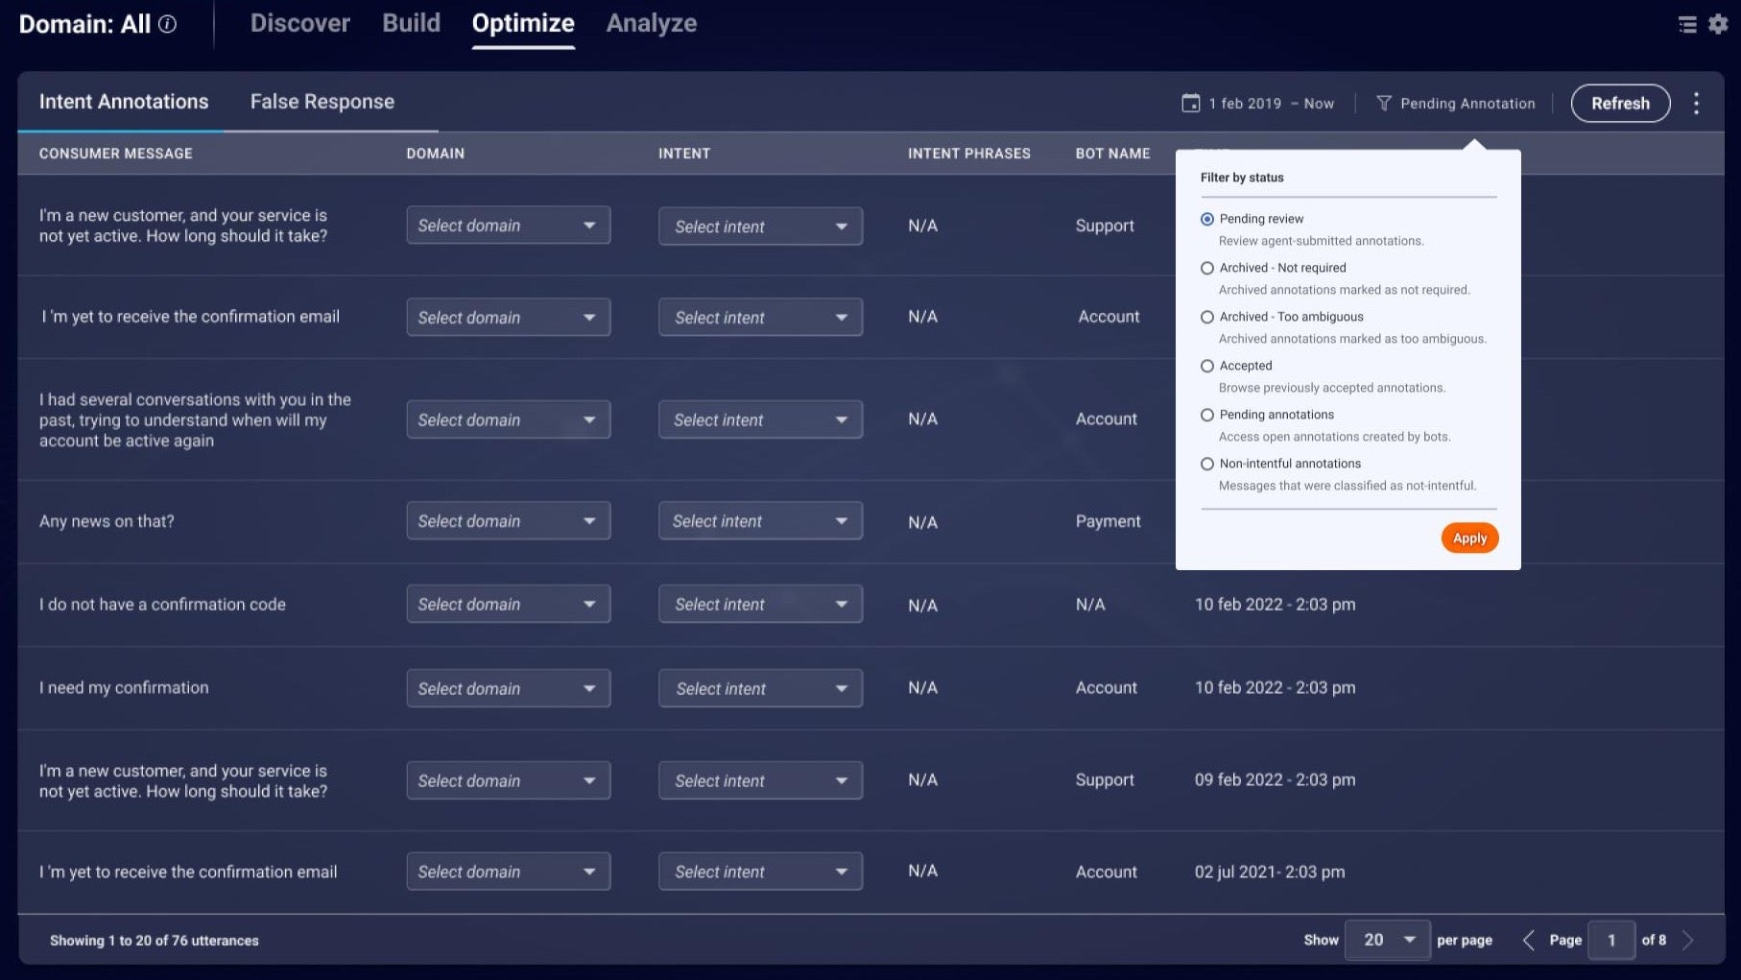
Task: Click the calendar icon for date range
Action: (1190, 103)
